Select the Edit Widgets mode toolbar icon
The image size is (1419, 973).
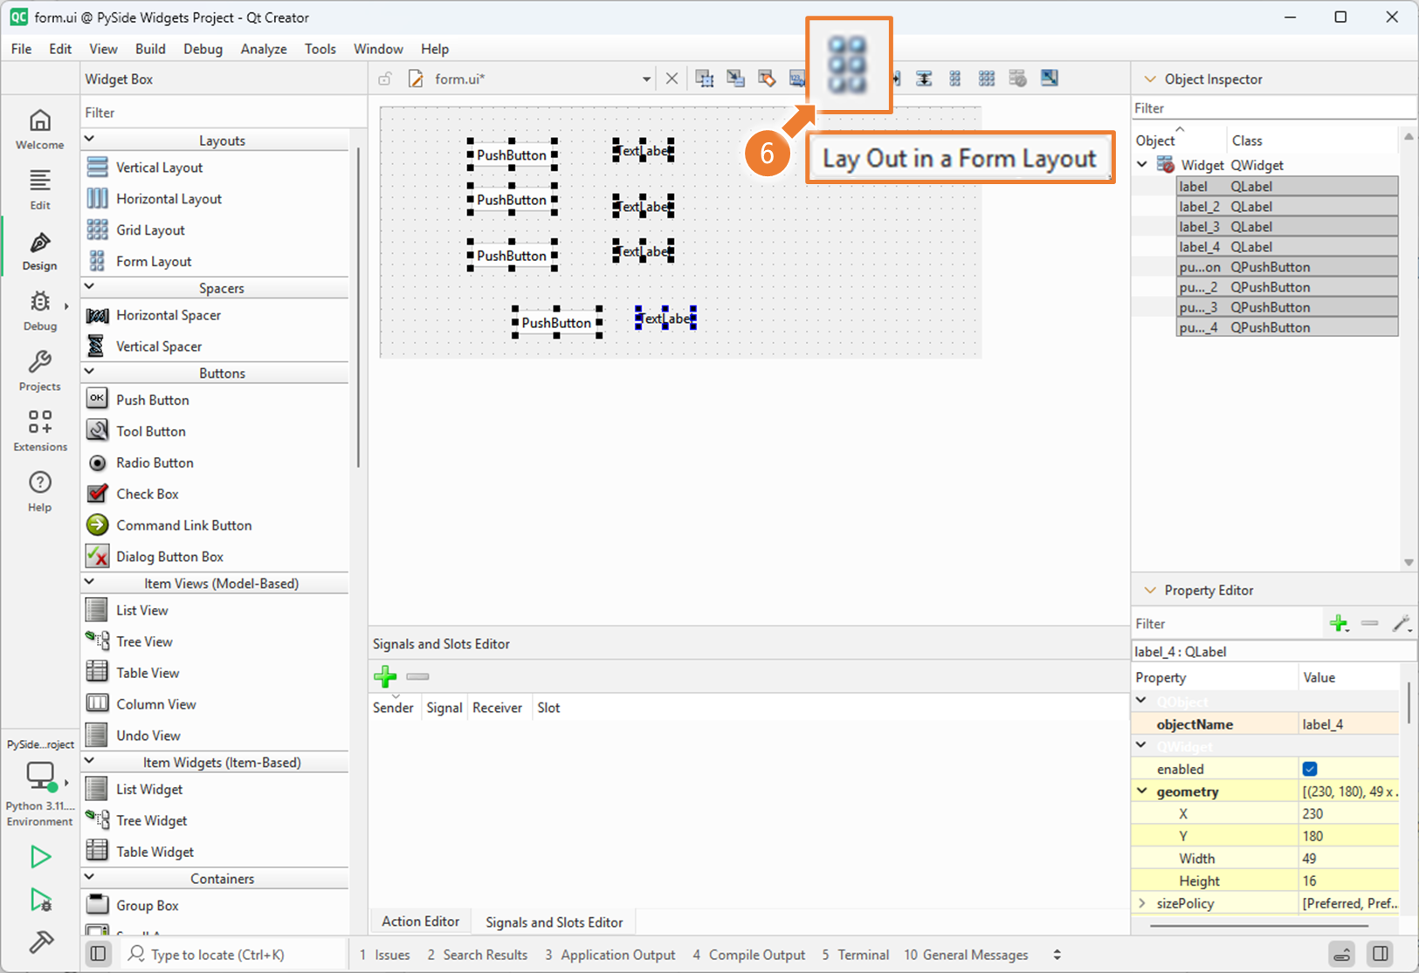pyautogui.click(x=705, y=79)
